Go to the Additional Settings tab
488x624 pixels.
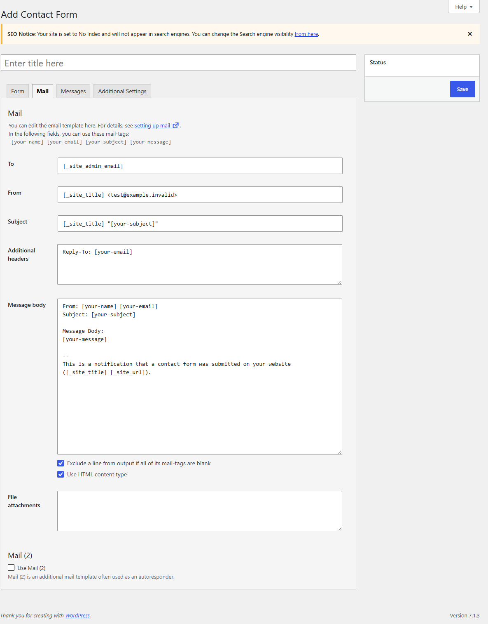coord(122,91)
